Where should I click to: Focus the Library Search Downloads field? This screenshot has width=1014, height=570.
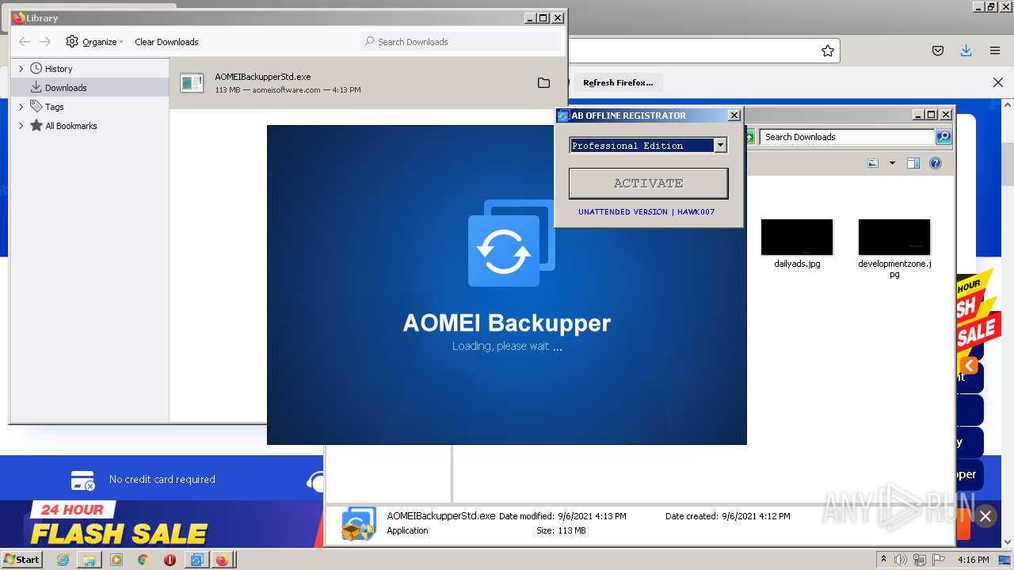coord(460,41)
